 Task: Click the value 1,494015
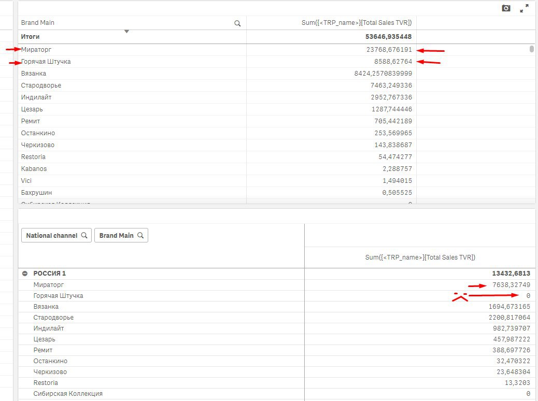[x=398, y=181]
